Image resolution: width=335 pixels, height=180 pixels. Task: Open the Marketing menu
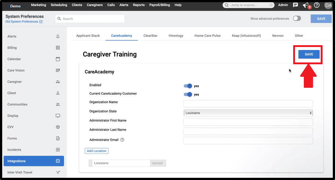(x=39, y=5)
